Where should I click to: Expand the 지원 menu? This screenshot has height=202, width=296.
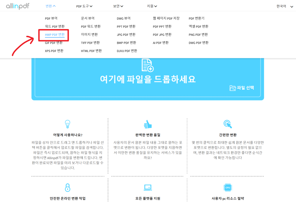pos(152,6)
